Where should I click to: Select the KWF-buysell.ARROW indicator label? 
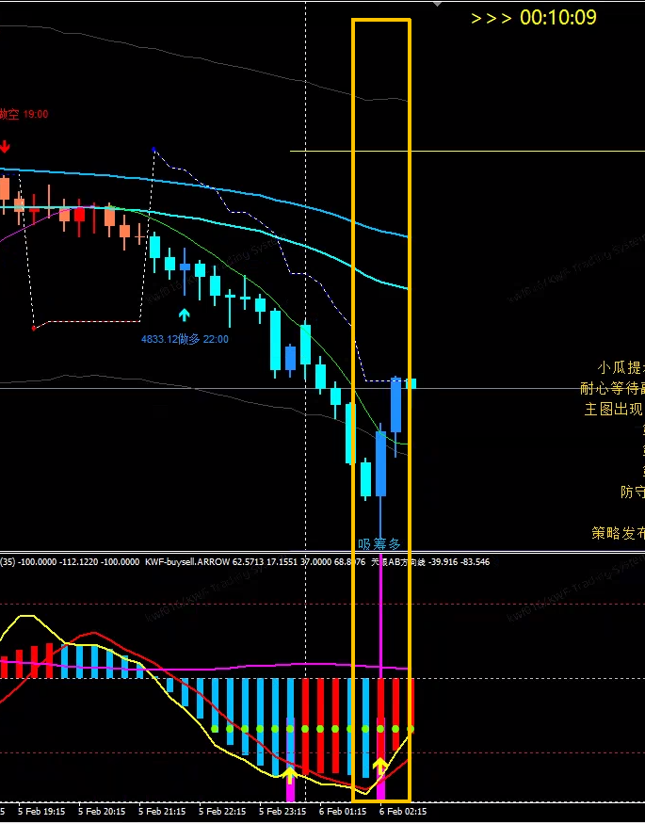coord(187,562)
